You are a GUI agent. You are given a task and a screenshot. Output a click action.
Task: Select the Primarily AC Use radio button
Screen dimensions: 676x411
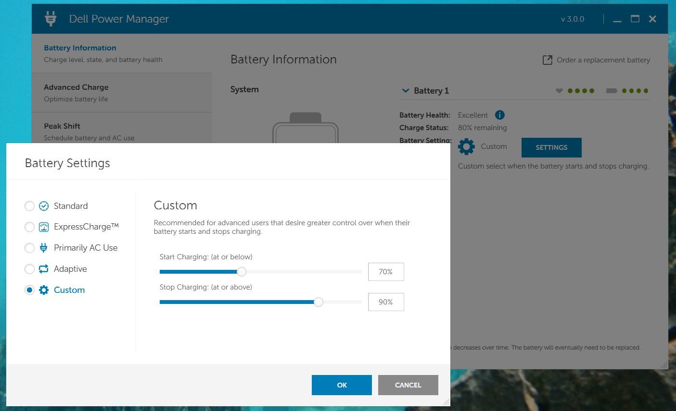point(29,248)
